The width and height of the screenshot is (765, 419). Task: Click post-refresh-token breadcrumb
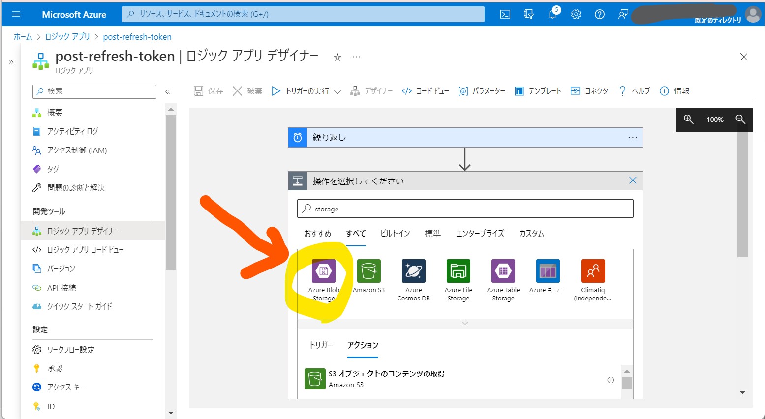coord(137,37)
